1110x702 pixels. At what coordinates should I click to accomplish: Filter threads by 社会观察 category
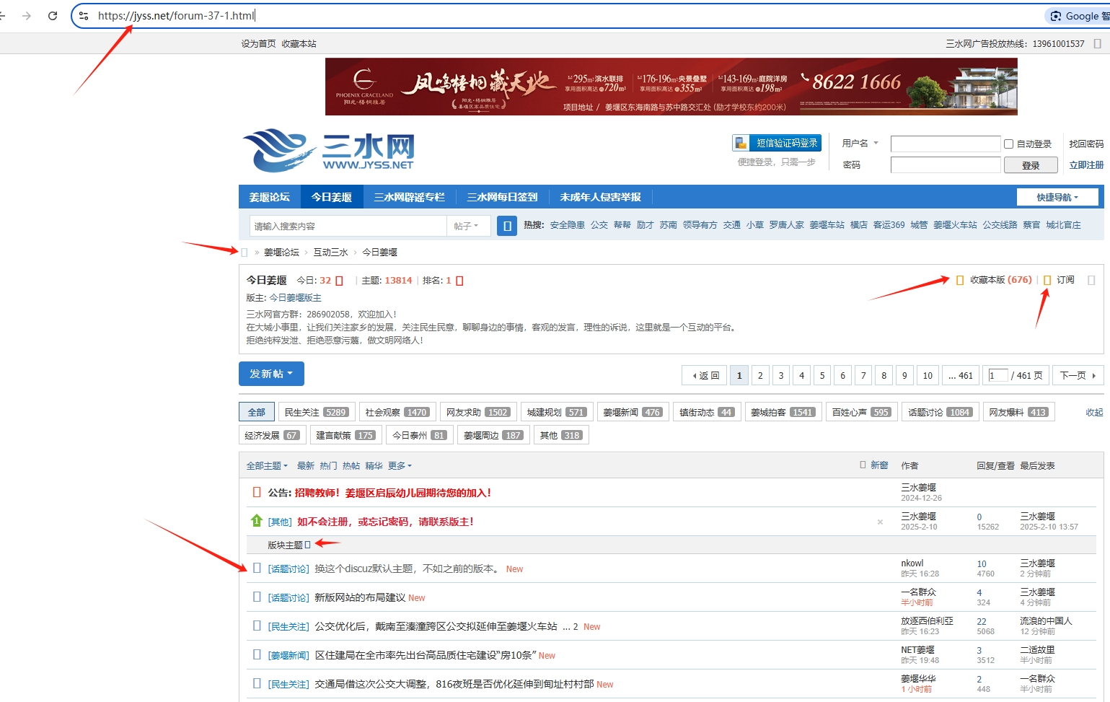(398, 412)
